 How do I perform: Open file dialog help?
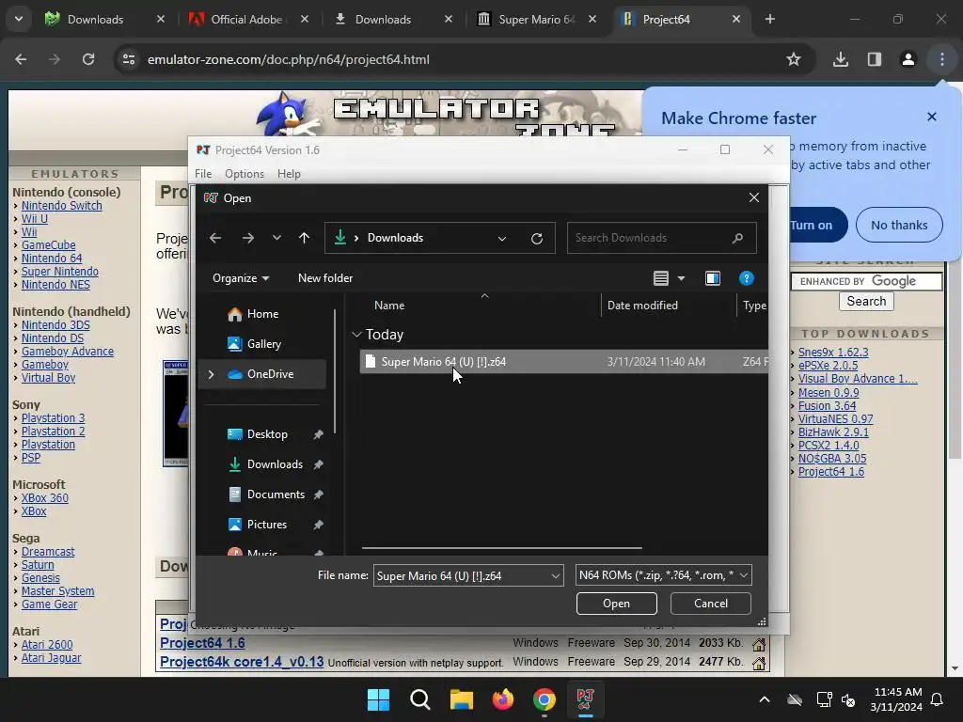pyautogui.click(x=746, y=278)
